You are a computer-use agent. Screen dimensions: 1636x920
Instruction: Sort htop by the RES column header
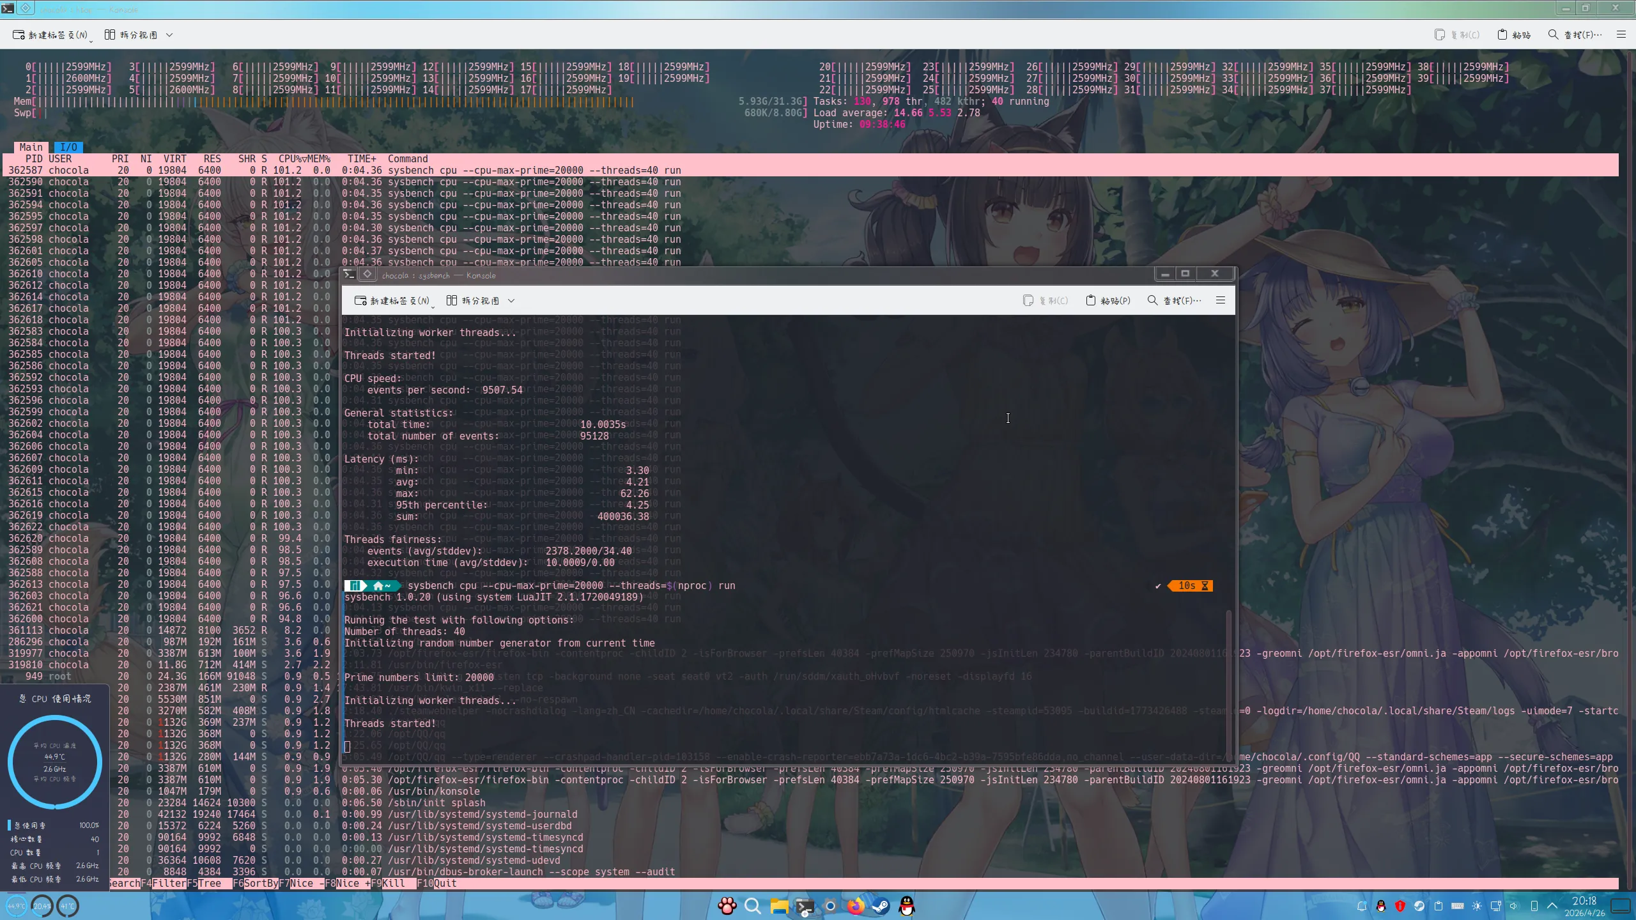tap(212, 159)
